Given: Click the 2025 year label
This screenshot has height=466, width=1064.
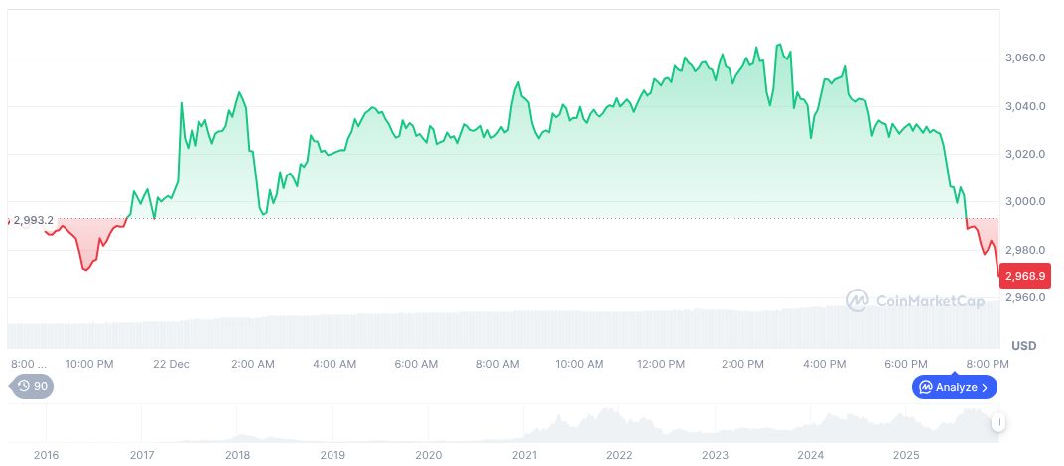Looking at the screenshot, I should pos(906,454).
